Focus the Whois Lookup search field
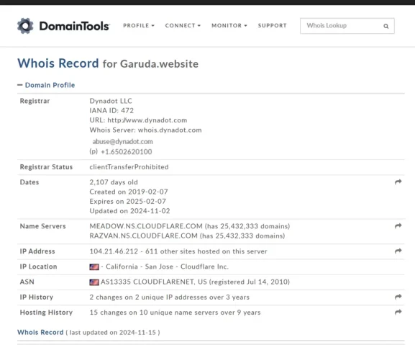The image size is (415, 345). (347, 26)
